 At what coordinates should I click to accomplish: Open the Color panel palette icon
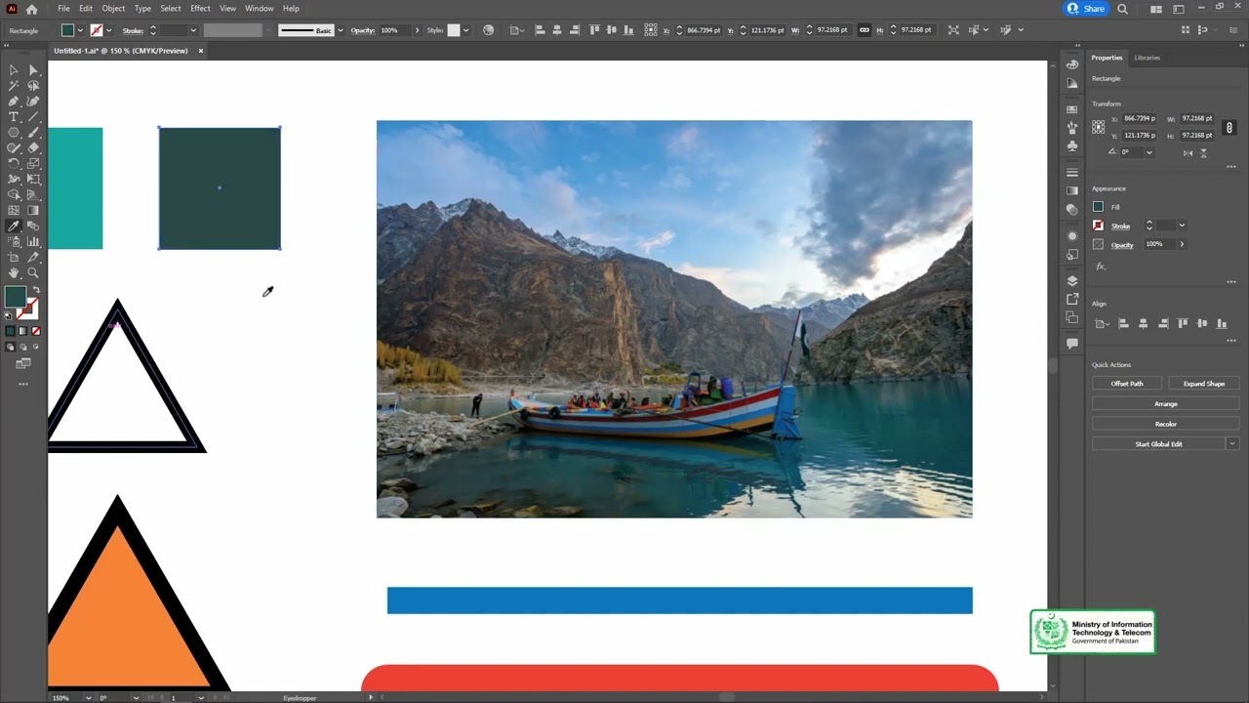coord(1072,64)
